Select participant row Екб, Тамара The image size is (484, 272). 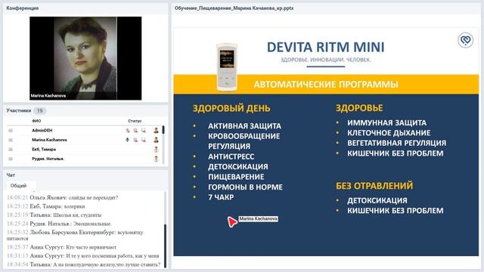click(83, 150)
